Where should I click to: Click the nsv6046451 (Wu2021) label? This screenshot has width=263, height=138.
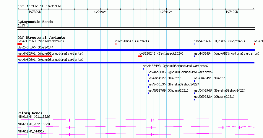click(x=211, y=78)
